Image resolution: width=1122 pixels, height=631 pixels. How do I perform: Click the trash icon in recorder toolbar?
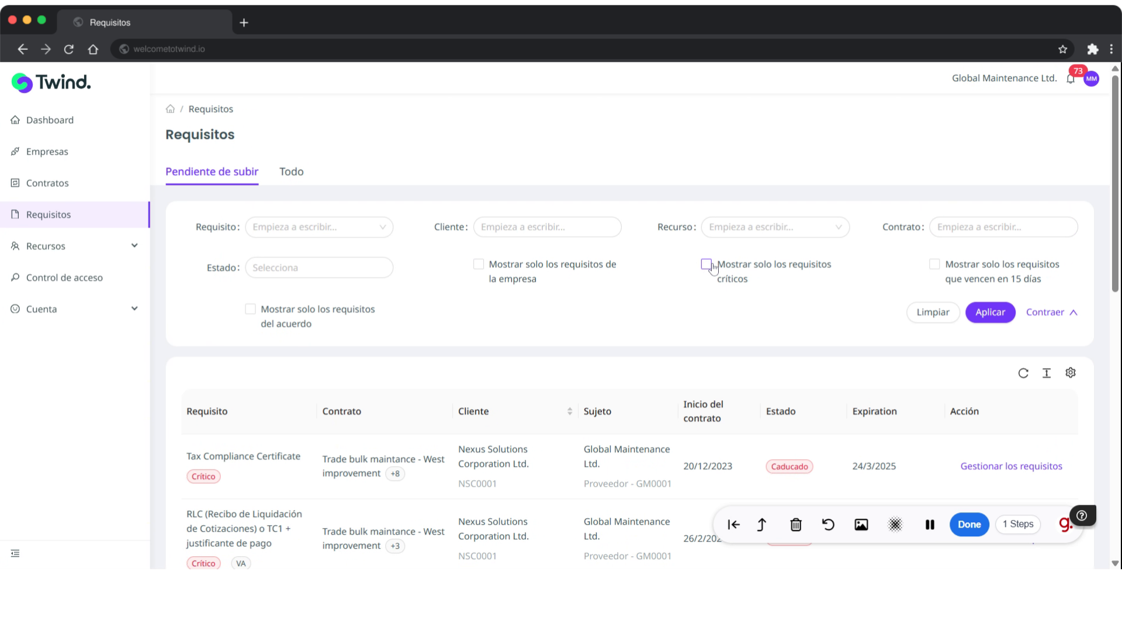point(795,525)
